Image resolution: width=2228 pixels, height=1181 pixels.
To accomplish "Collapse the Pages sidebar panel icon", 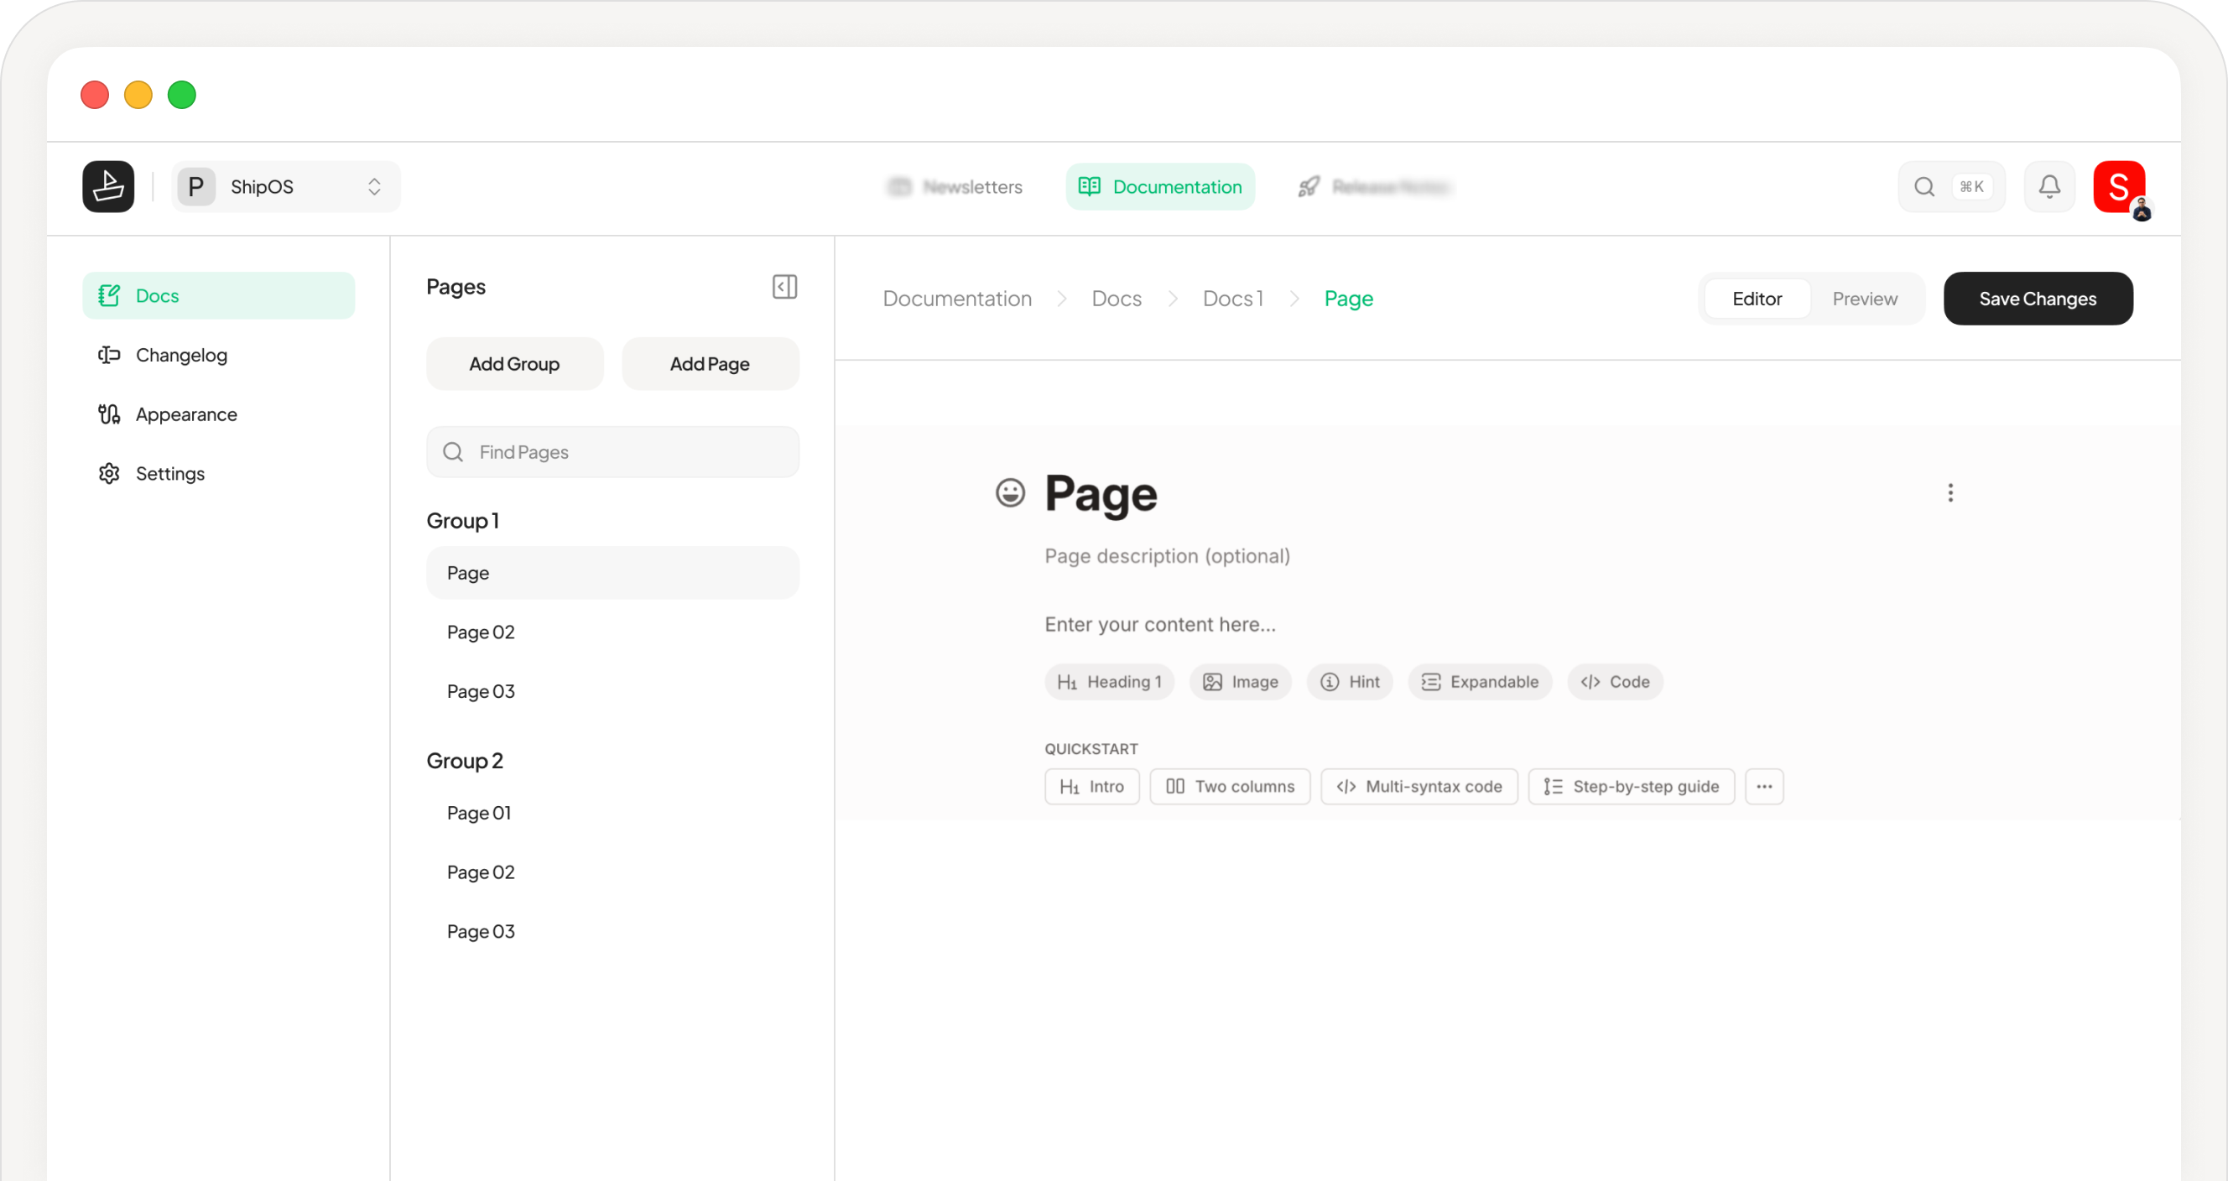I will pyautogui.click(x=783, y=286).
